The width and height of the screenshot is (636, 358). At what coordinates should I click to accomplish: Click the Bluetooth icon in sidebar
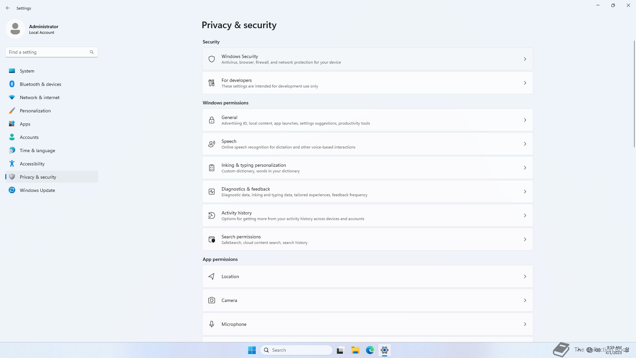(x=12, y=84)
